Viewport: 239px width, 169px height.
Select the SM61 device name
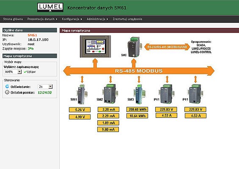coord(32,35)
